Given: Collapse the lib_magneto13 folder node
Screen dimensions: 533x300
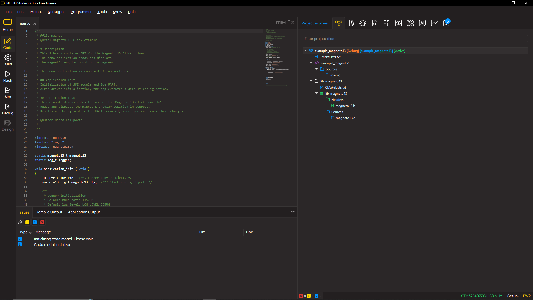Looking at the screenshot, I should pos(311,81).
